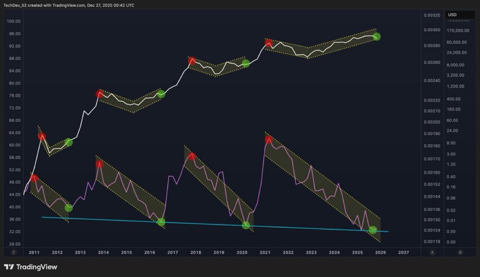The height and width of the screenshot is (277, 480).
Task: Click the 2027 year label
Action: (403, 253)
